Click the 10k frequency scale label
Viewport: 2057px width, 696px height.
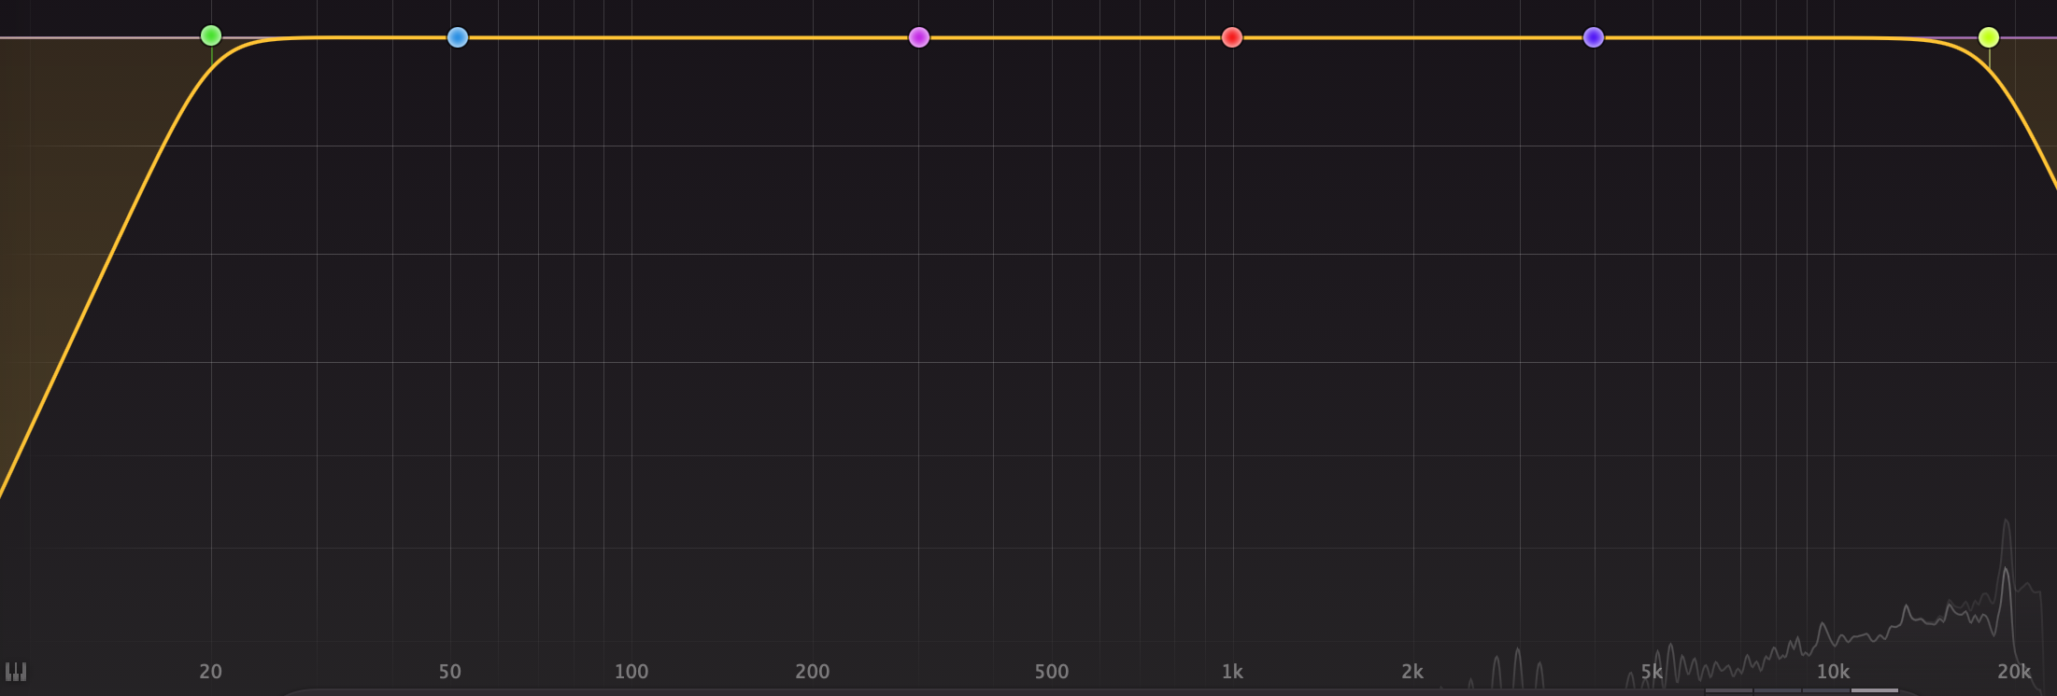1833,672
